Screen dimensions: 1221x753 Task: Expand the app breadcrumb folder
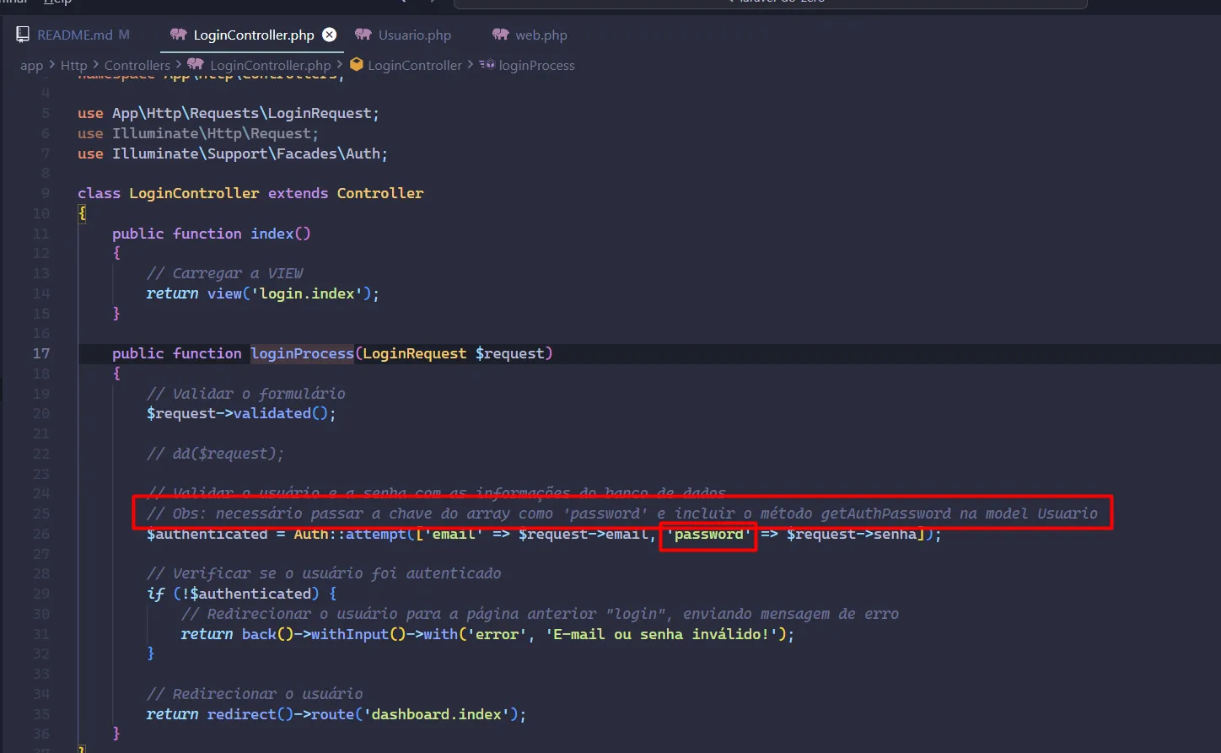click(32, 65)
